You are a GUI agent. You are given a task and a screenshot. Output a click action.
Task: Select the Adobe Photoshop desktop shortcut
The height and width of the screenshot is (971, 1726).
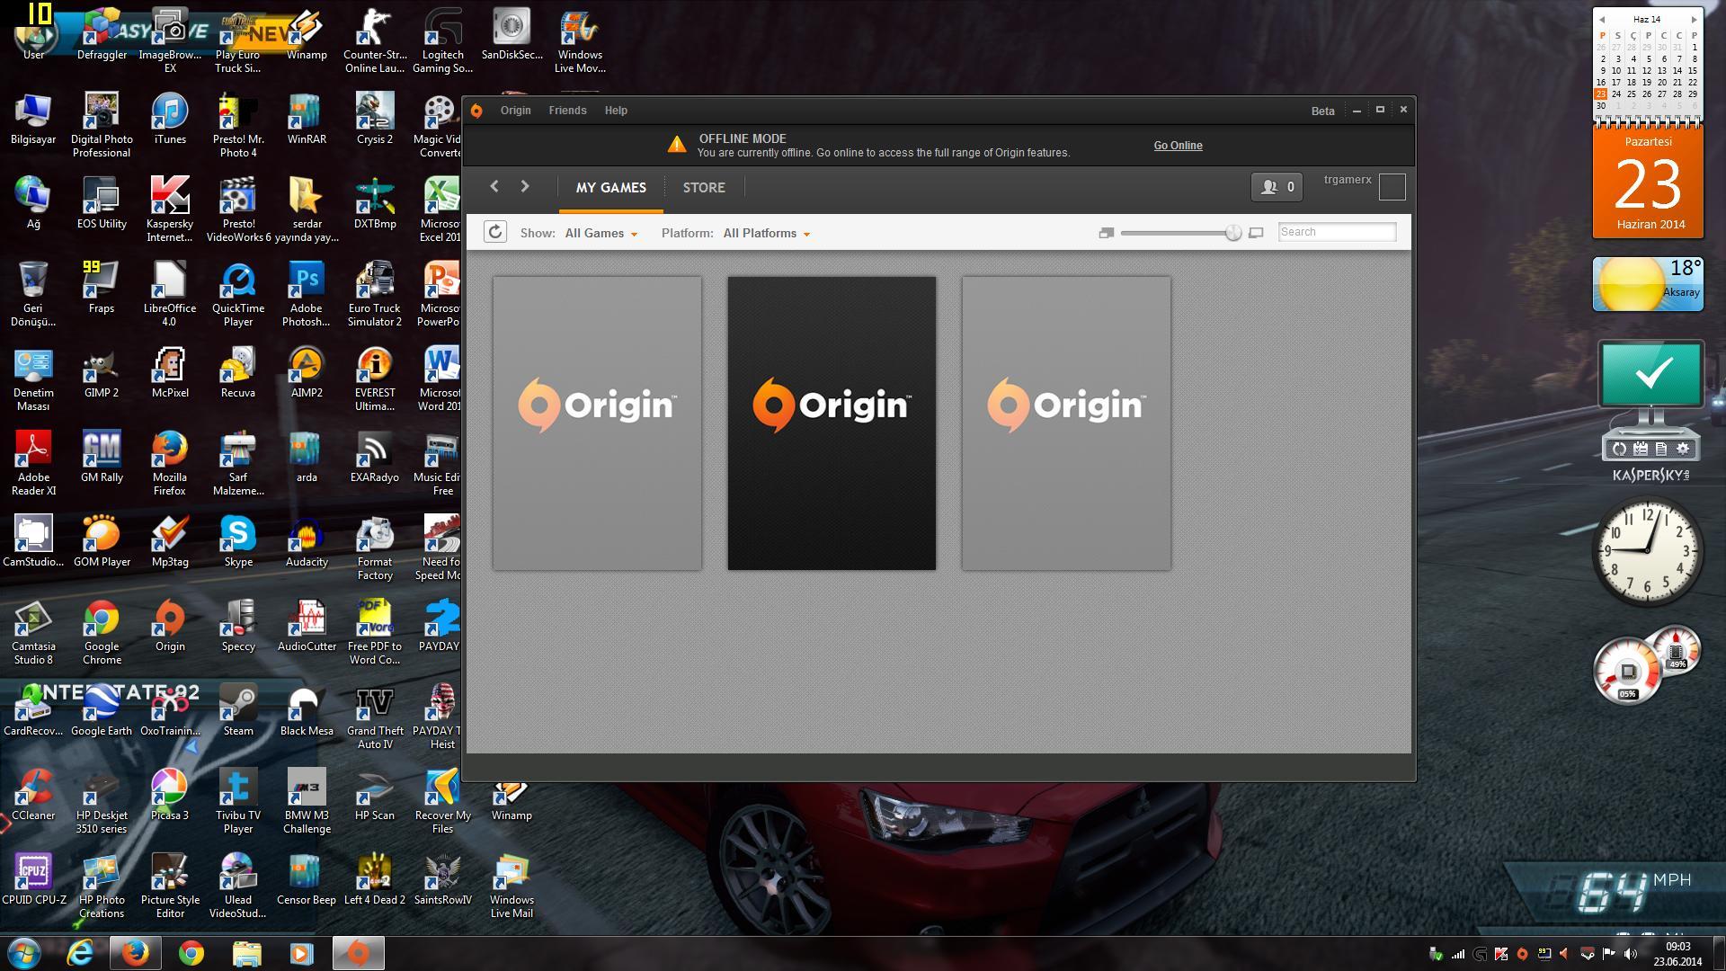307,294
